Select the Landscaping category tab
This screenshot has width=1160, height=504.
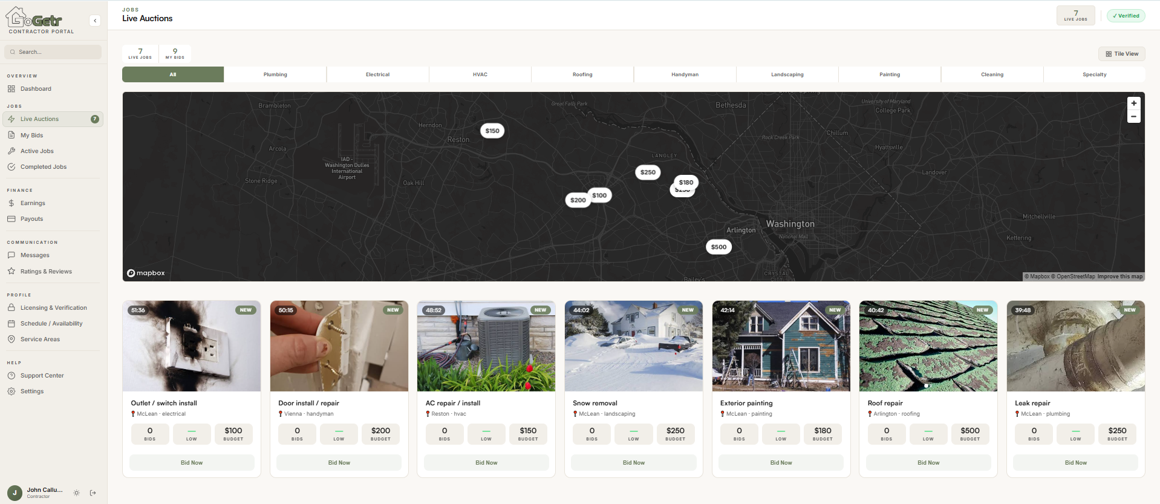click(787, 74)
